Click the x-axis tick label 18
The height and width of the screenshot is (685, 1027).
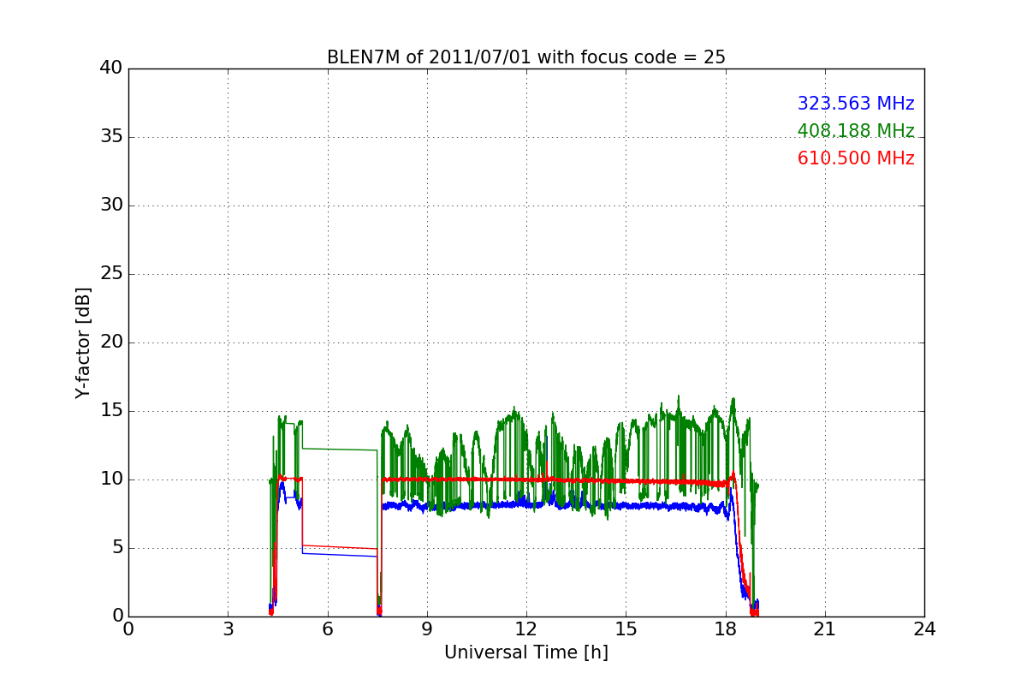pyautogui.click(x=726, y=629)
